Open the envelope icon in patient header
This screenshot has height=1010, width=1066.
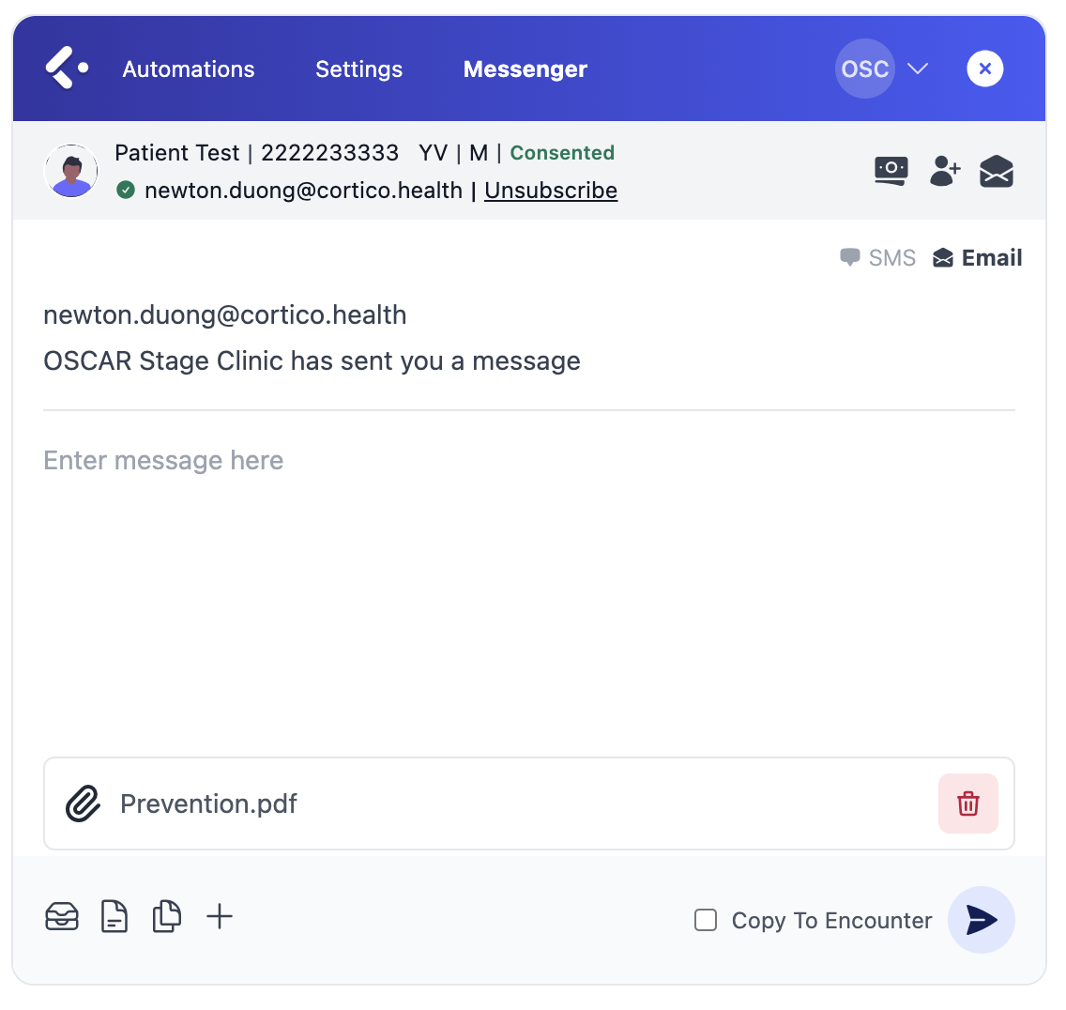click(x=996, y=171)
